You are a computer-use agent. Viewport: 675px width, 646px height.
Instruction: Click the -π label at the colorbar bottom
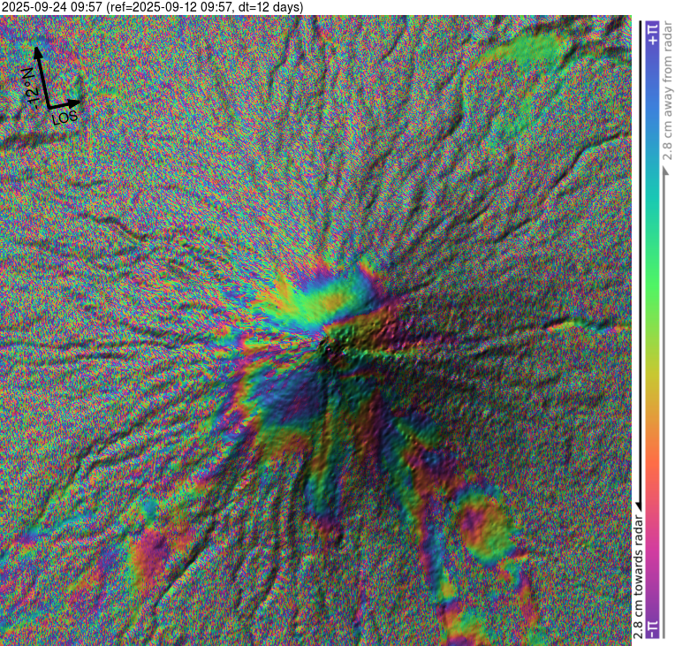coord(652,628)
